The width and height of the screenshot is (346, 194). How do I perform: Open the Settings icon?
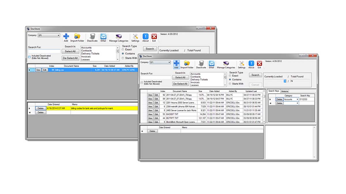coord(242,64)
